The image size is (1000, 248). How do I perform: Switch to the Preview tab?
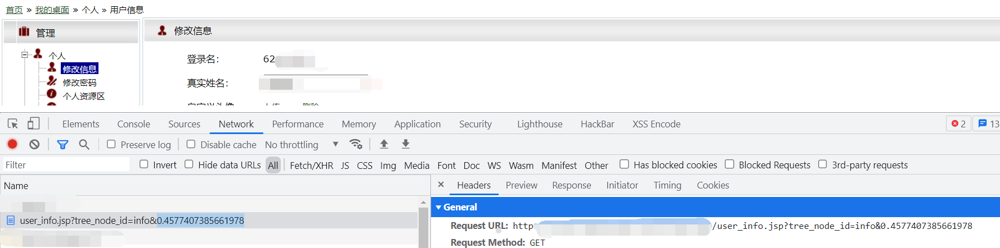click(521, 185)
